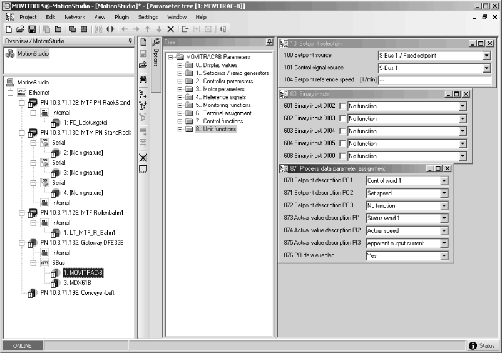Open the Help menu

[x=201, y=17]
